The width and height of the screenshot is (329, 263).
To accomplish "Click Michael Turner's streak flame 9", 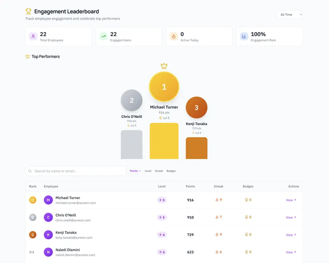I will click(219, 200).
